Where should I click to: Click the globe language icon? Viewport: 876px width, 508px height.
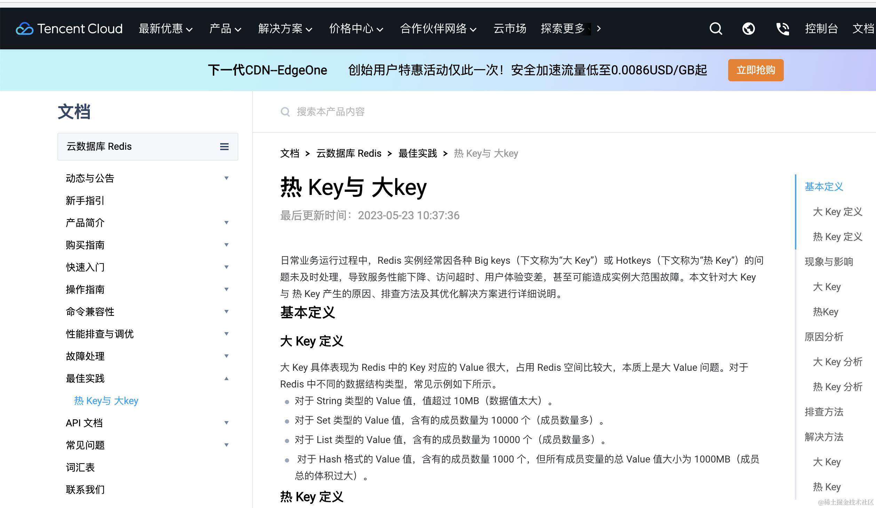pyautogui.click(x=748, y=28)
